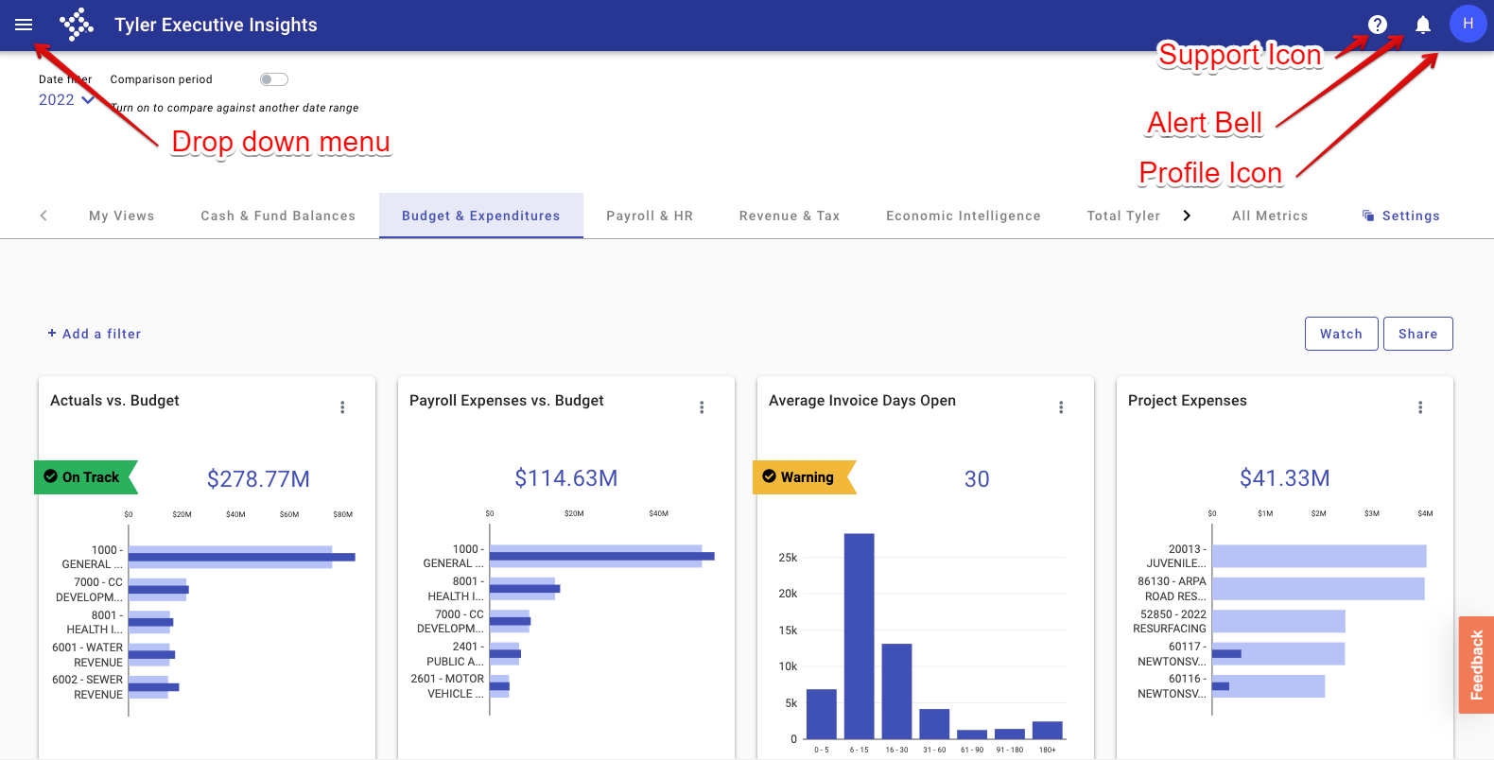Open the Total Tyler tab
The height and width of the screenshot is (760, 1494).
[1123, 216]
